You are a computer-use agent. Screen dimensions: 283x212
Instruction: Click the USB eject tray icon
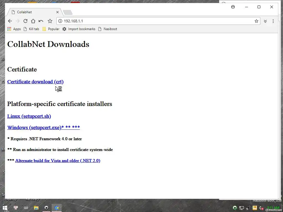[x=248, y=208]
